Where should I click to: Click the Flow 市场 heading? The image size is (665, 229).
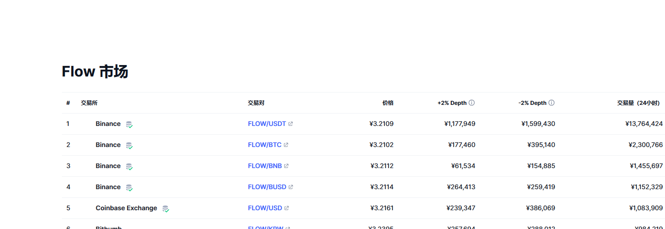95,71
